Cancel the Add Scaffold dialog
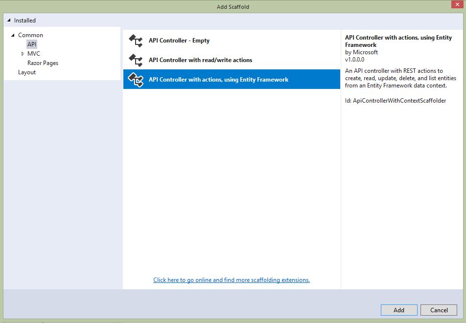The height and width of the screenshot is (323, 466). tap(439, 310)
